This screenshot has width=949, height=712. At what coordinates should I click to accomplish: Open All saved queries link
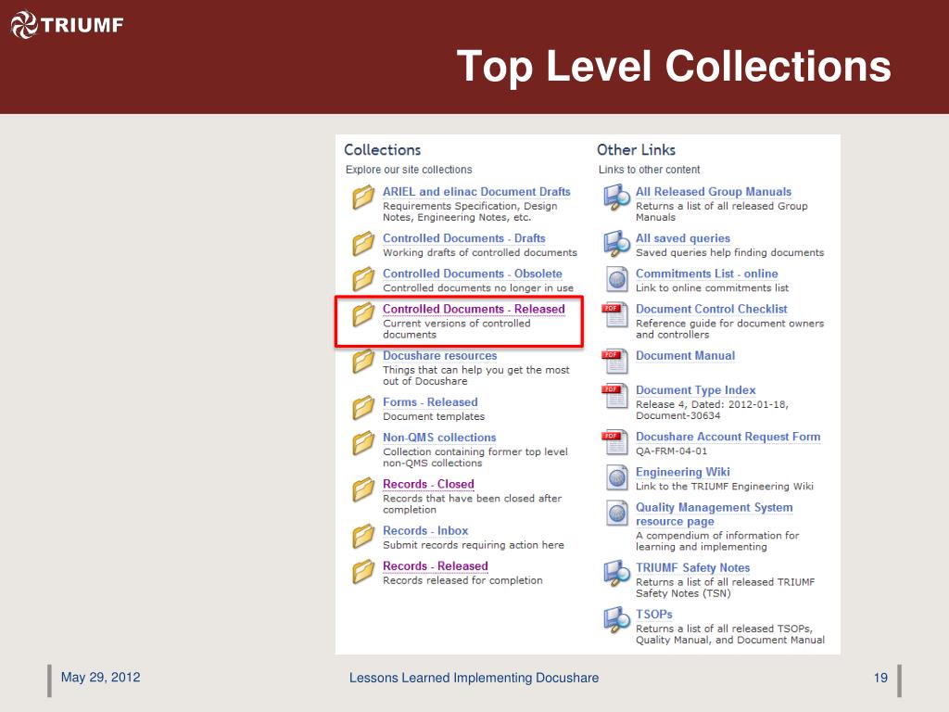pyautogui.click(x=683, y=238)
